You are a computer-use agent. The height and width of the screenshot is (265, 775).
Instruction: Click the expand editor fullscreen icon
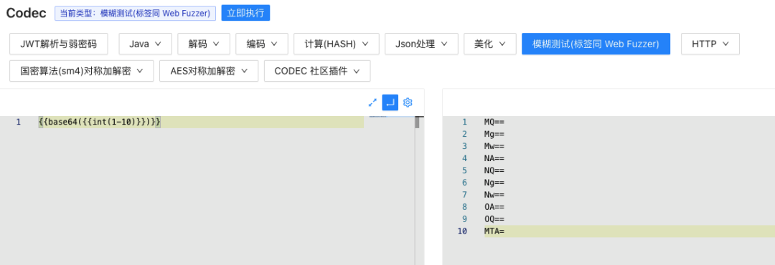[372, 102]
